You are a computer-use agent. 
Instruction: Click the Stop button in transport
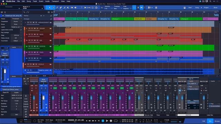[103, 121]
